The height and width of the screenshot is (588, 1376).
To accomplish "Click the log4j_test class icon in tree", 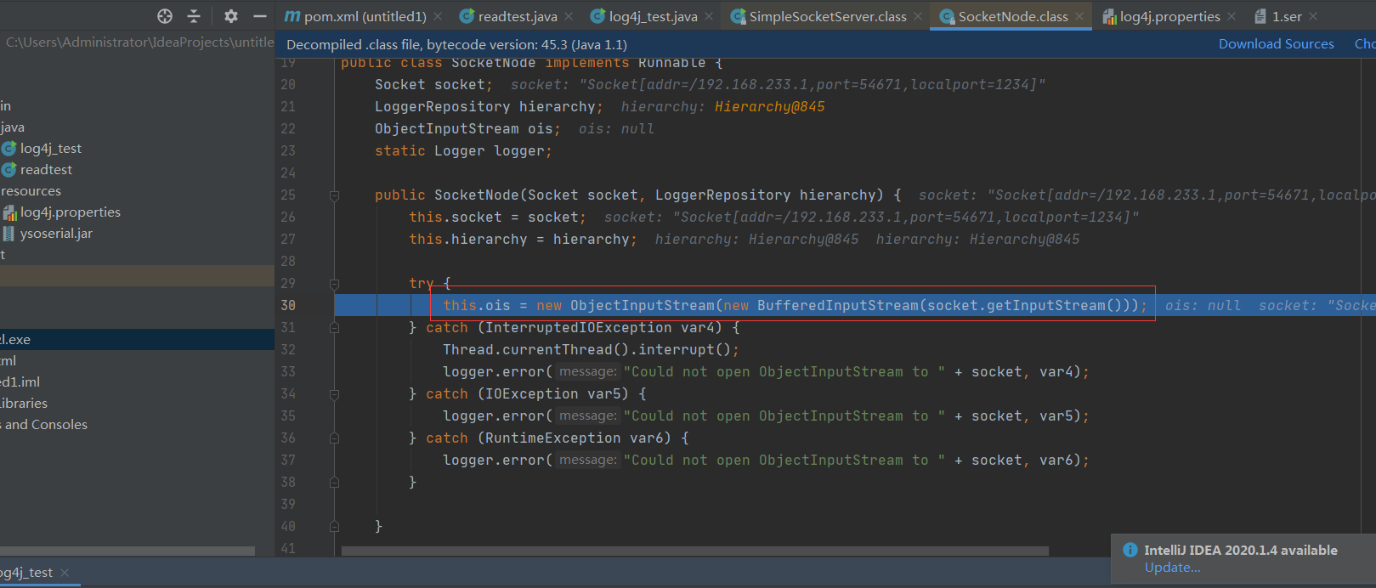I will pyautogui.click(x=9, y=149).
